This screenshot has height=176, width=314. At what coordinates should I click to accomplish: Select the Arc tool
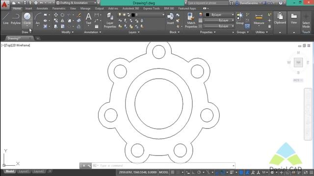tap(38, 19)
